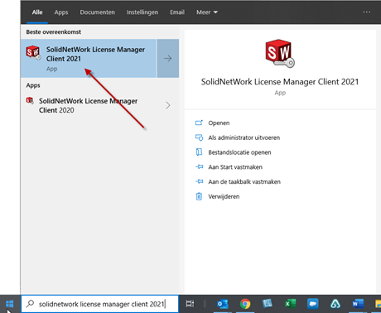This screenshot has width=381, height=313.
Task: Select the Email search tab
Action: pyautogui.click(x=177, y=12)
